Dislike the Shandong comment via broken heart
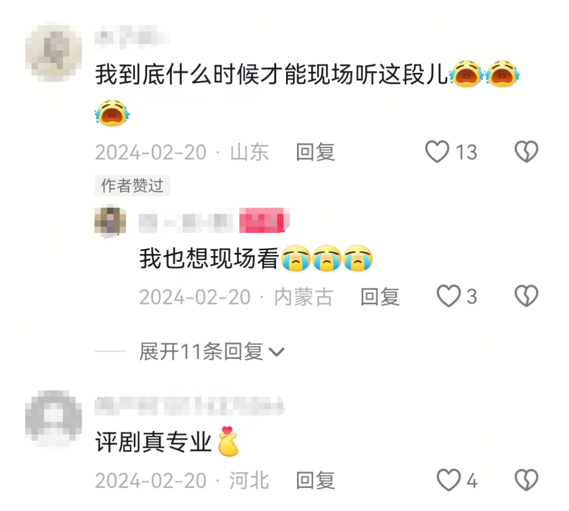The width and height of the screenshot is (569, 511). 526,151
